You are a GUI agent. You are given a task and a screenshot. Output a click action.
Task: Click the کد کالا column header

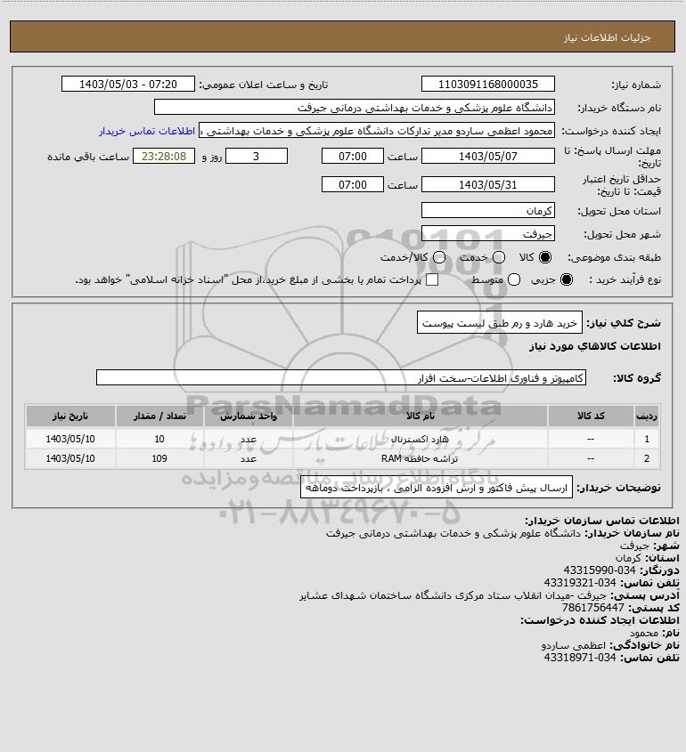tap(591, 416)
